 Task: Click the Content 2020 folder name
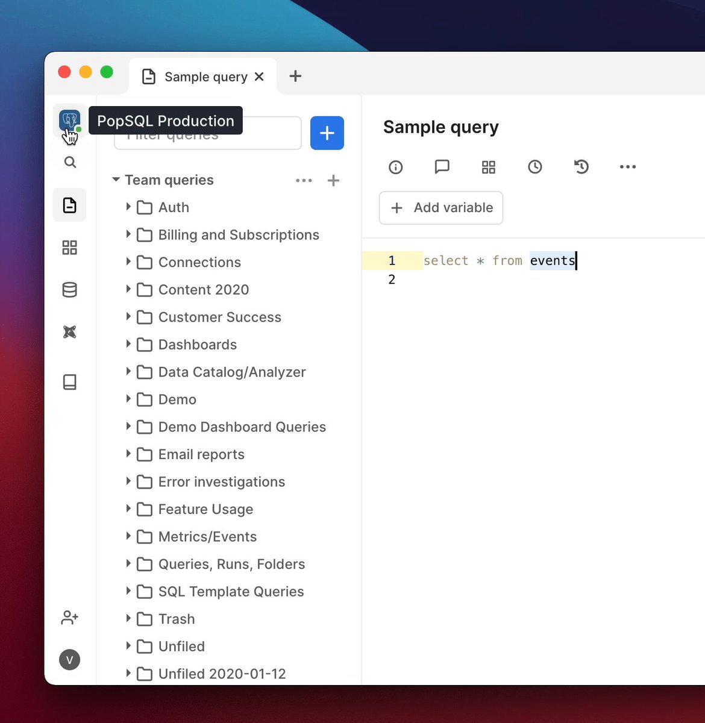[x=204, y=290]
